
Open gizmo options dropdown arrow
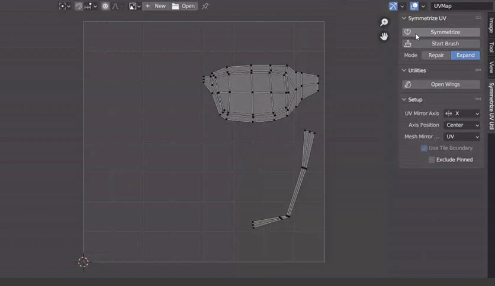tap(402, 6)
